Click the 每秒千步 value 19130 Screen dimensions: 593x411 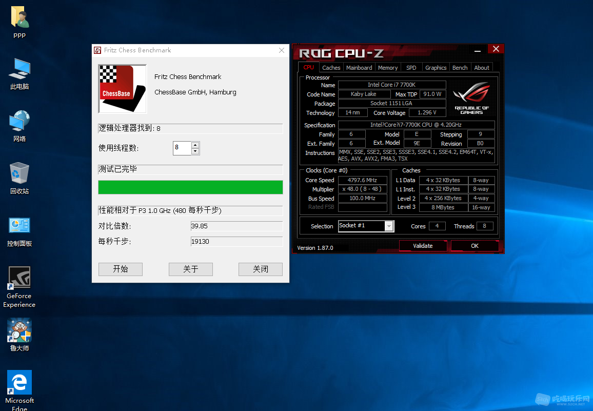point(237,242)
